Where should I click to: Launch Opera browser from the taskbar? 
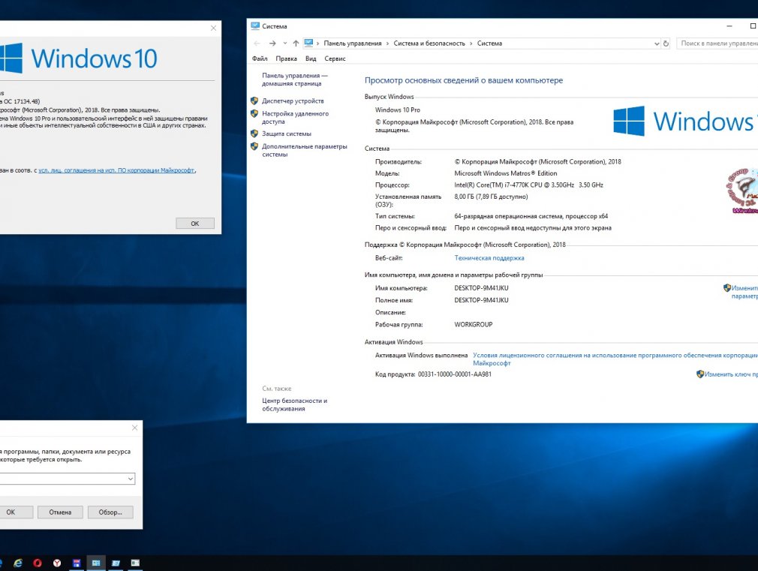[38, 563]
